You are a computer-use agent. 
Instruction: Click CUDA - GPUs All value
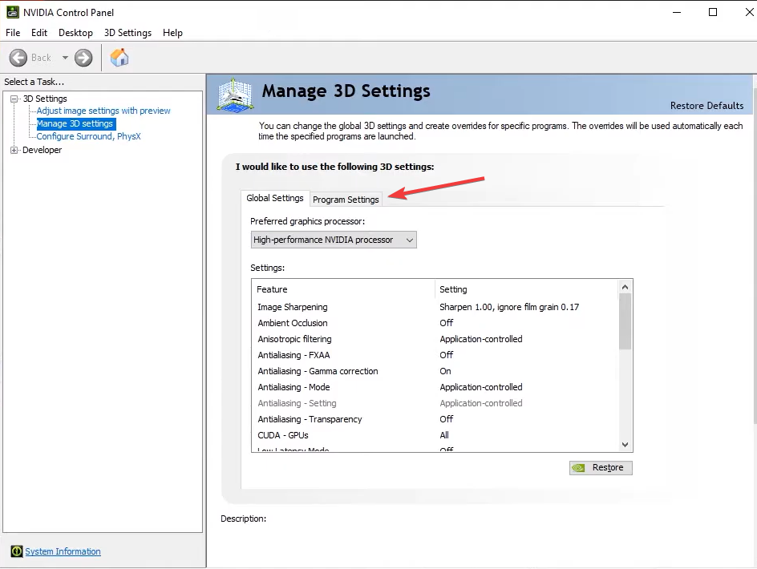point(444,435)
